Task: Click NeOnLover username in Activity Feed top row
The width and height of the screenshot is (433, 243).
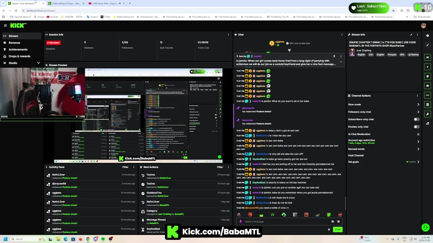Action: (58, 174)
